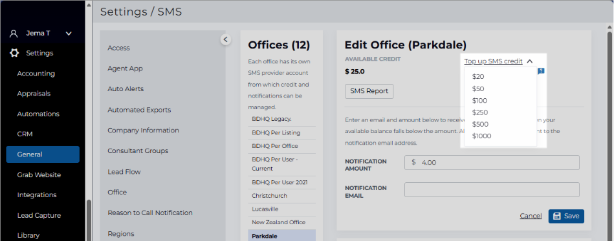The width and height of the screenshot is (614, 241).
Task: Open Library in the sidebar
Action: coord(28,236)
